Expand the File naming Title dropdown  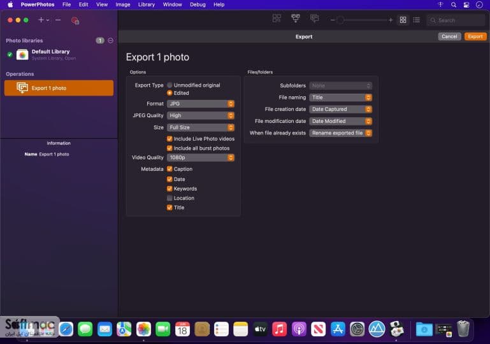(340, 97)
